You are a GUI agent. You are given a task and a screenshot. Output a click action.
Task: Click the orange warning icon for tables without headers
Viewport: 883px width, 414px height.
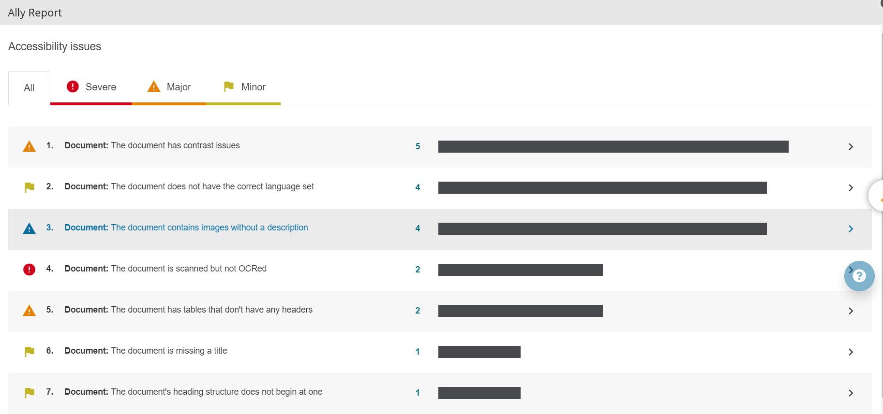(x=29, y=311)
